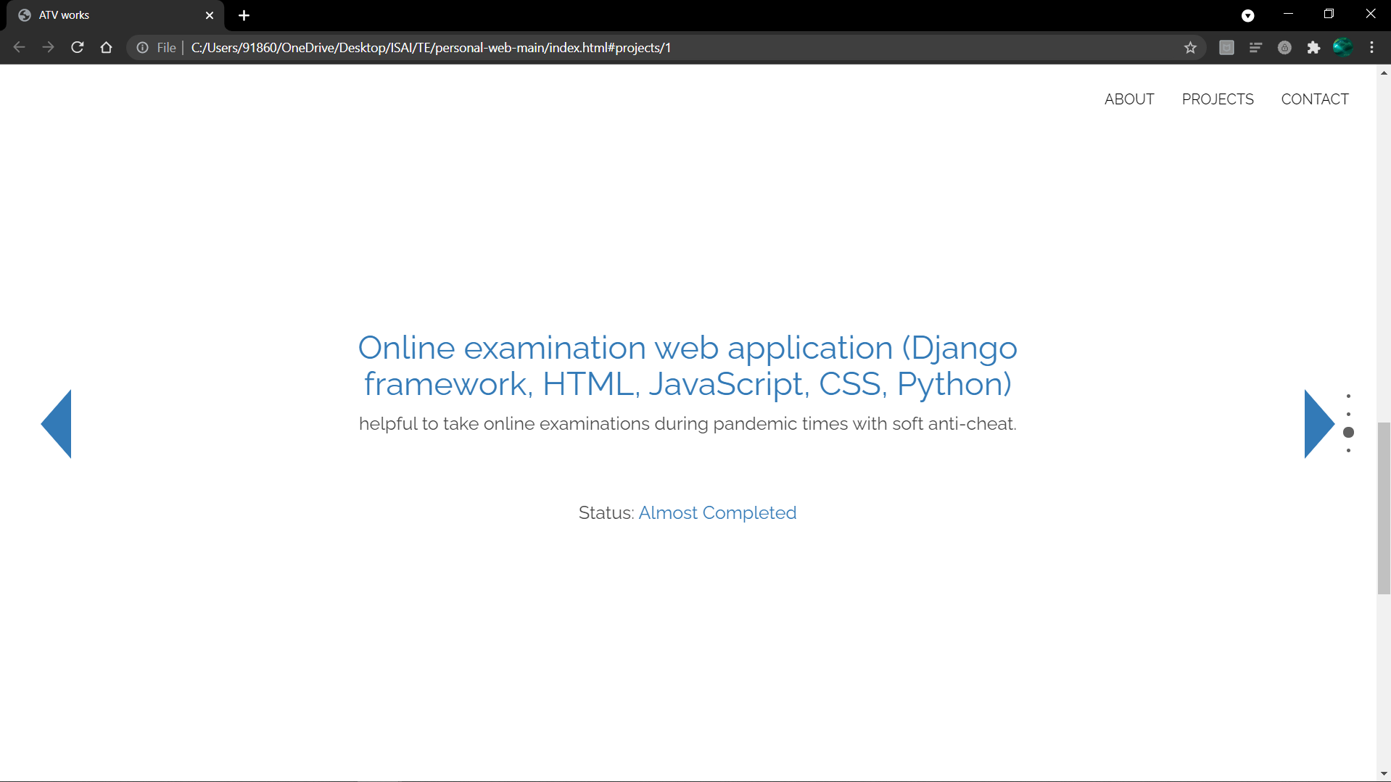Screen dimensions: 1391x782
Task: Click the Home button
Action: click(x=106, y=48)
